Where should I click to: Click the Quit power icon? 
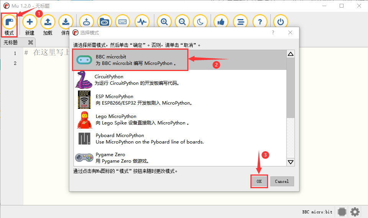[x=280, y=22]
